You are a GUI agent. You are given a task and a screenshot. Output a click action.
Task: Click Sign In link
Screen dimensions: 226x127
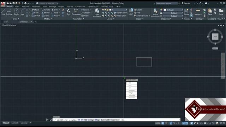point(185,3)
